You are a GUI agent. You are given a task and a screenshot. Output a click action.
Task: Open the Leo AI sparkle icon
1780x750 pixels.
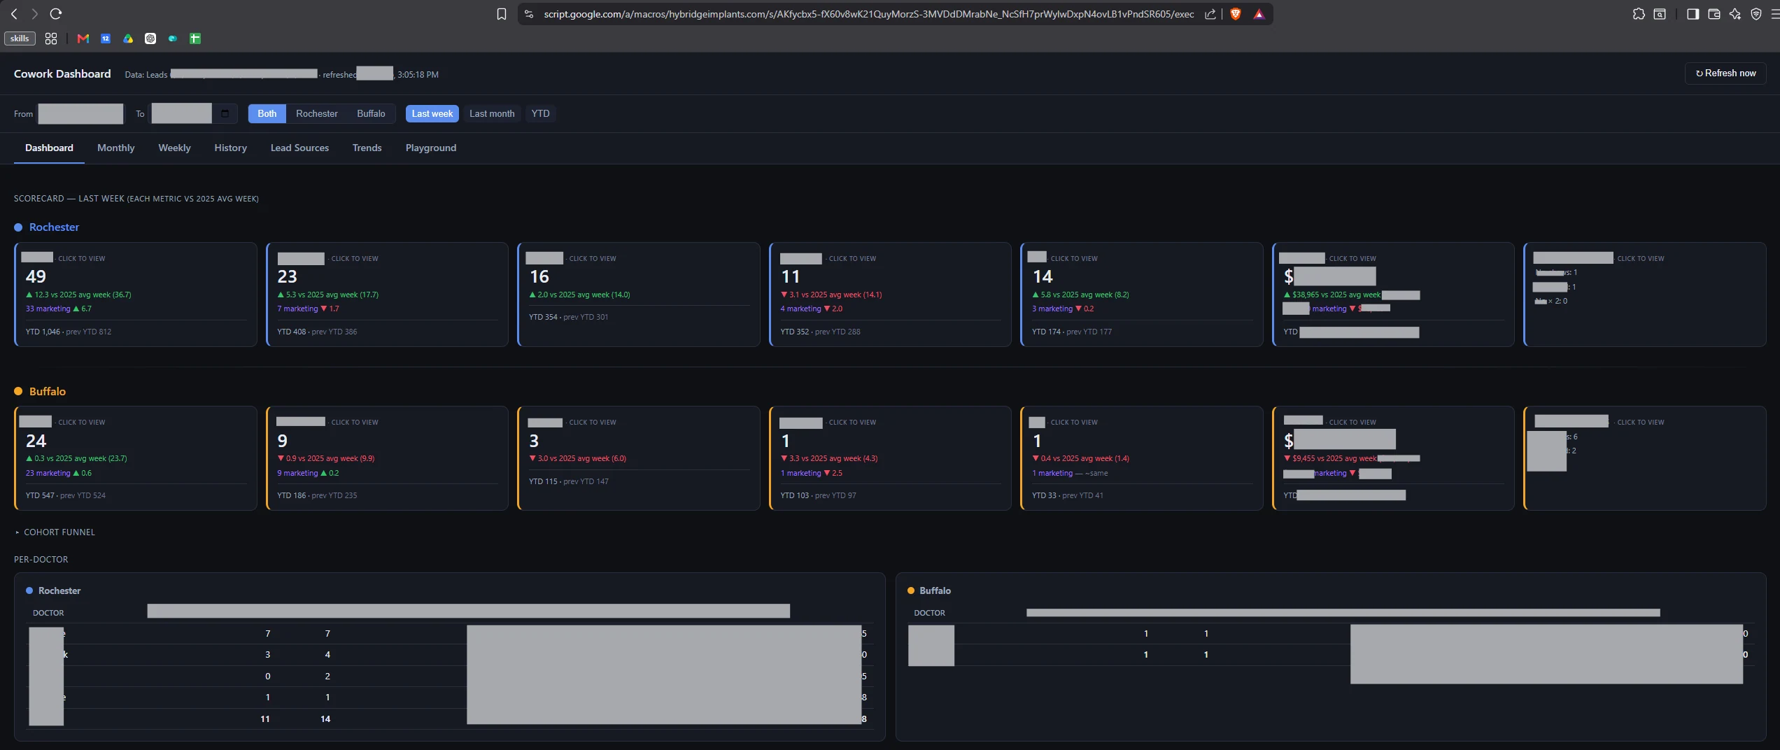pyautogui.click(x=1735, y=14)
